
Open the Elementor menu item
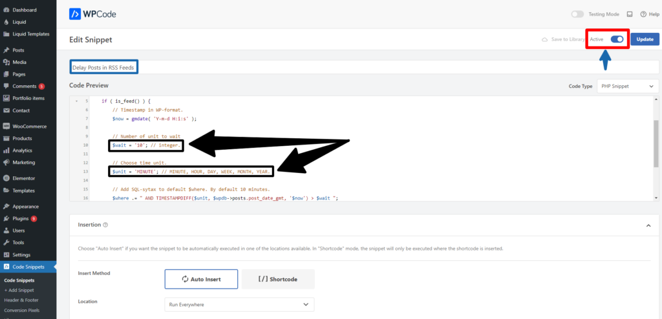[24, 178]
